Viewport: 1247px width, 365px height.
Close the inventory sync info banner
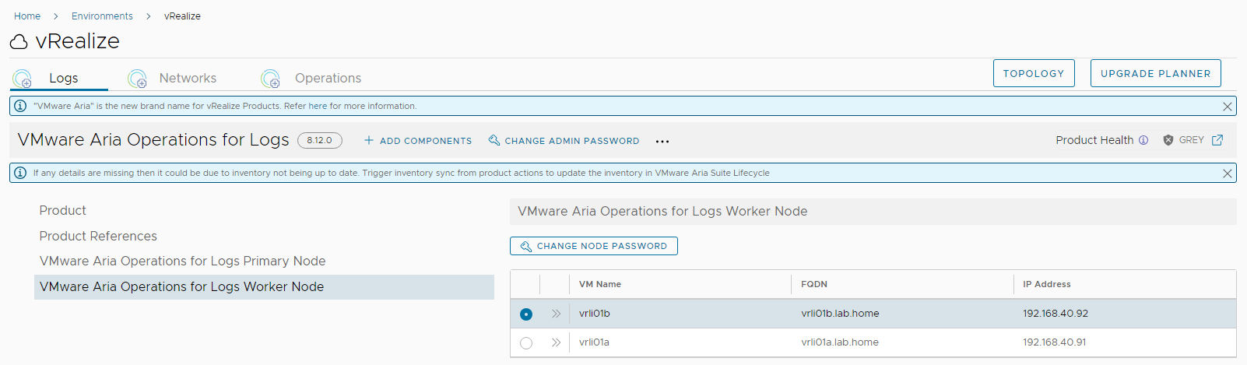point(1227,174)
